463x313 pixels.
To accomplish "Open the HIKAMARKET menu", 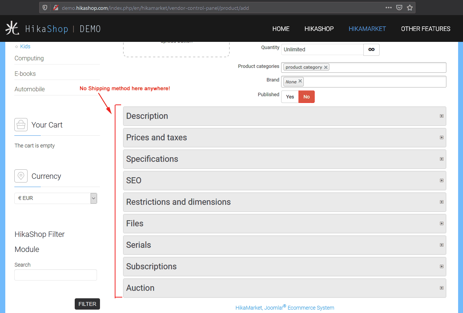I will coord(367,29).
